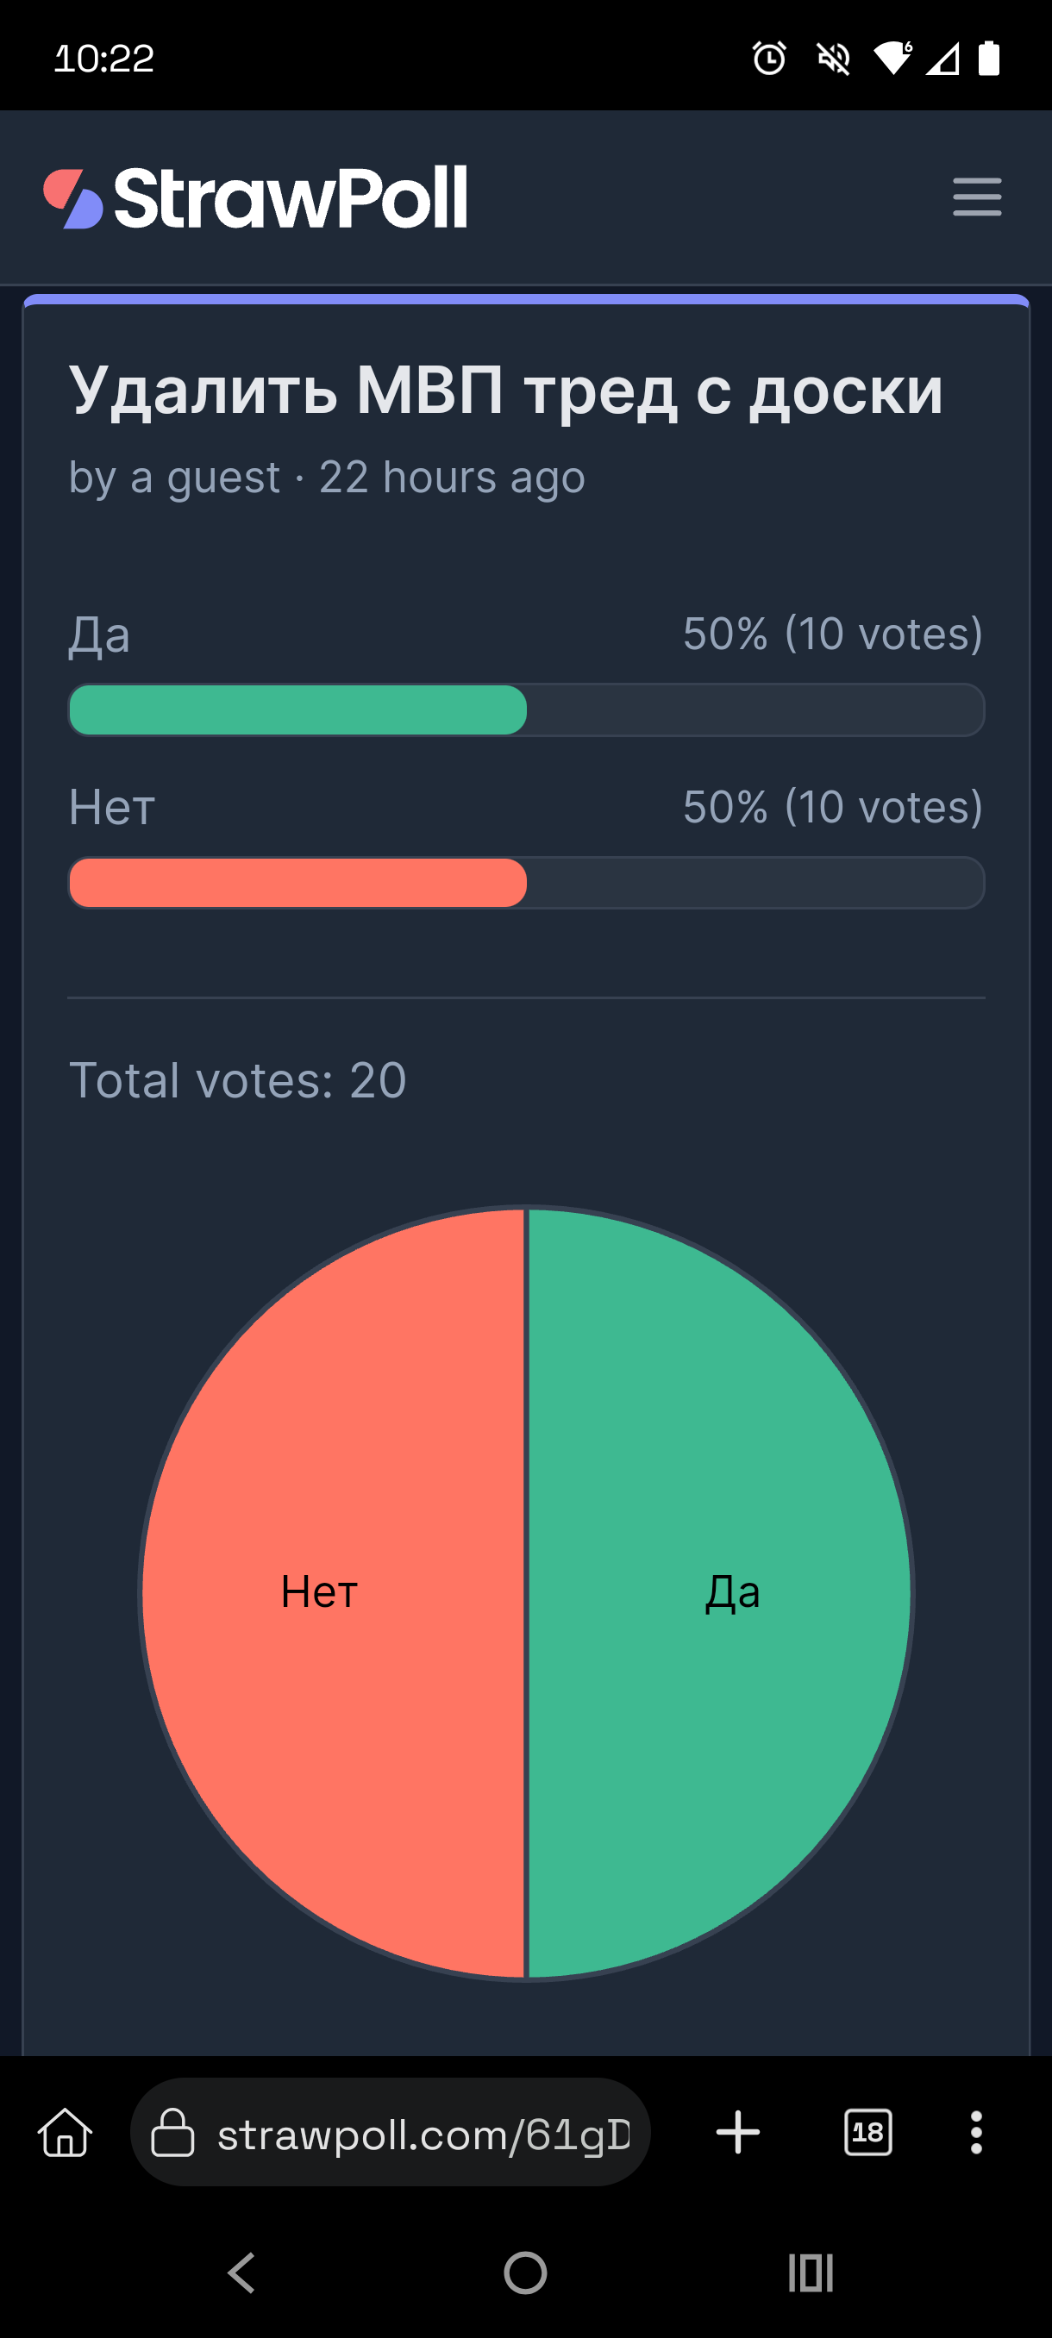Viewport: 1052px width, 2338px height.
Task: Click the green Да progress bar
Action: (x=297, y=710)
